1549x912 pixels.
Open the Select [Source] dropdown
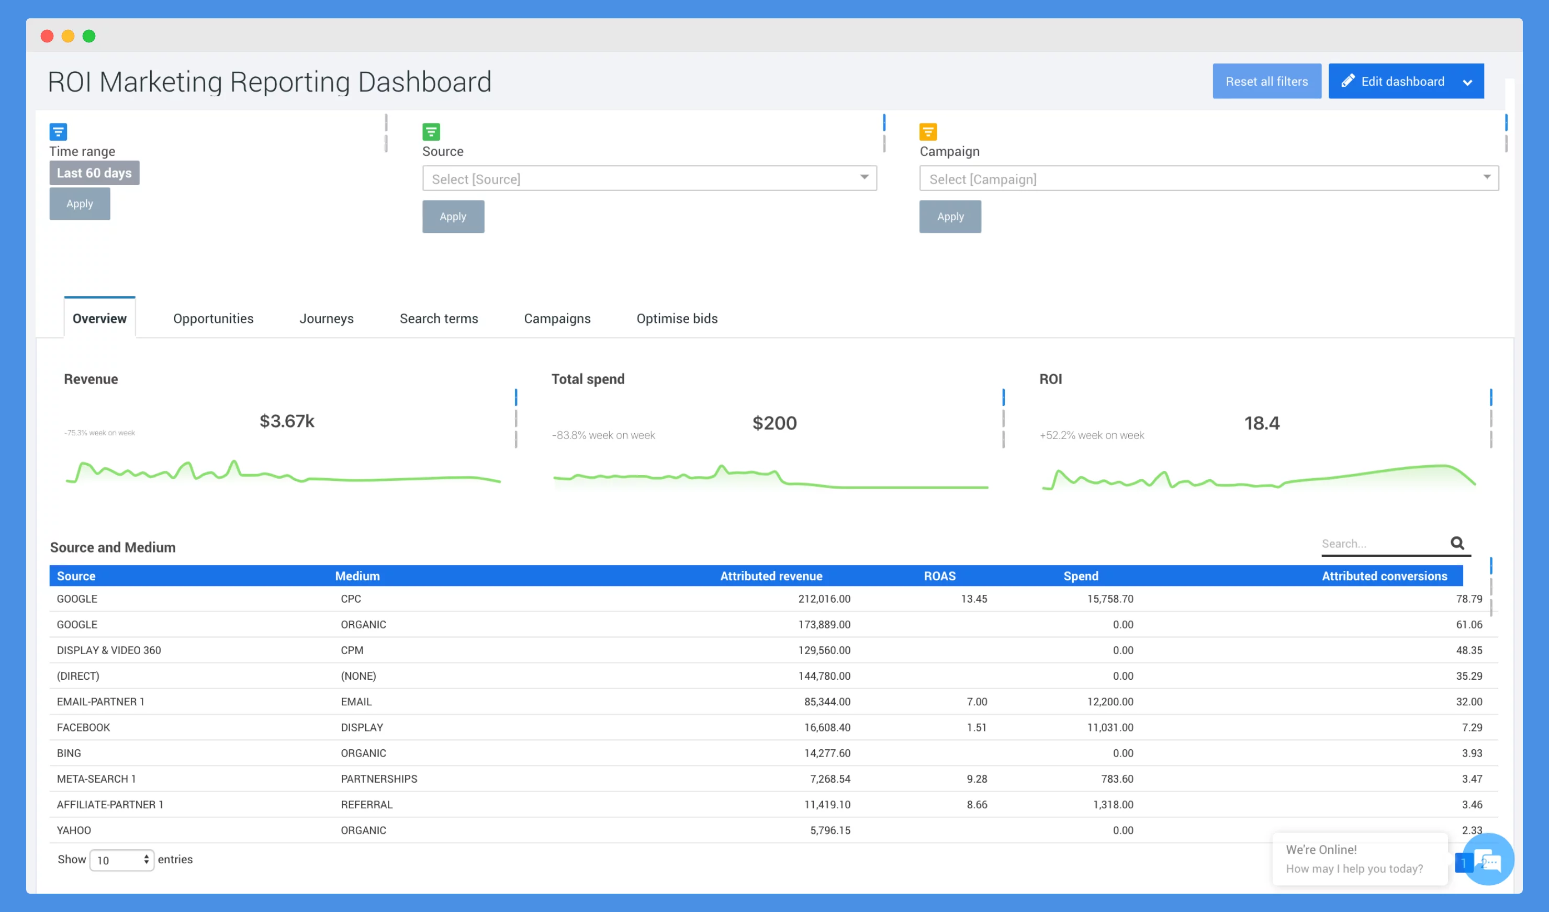tap(649, 178)
